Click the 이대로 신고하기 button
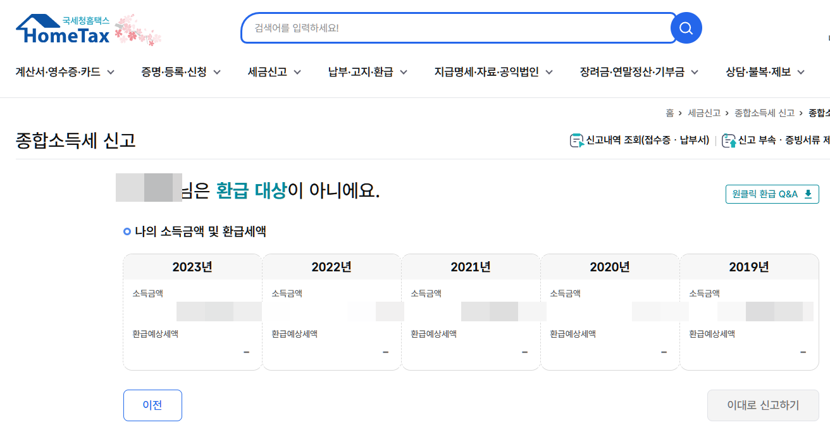Image resolution: width=830 pixels, height=444 pixels. 763,405
